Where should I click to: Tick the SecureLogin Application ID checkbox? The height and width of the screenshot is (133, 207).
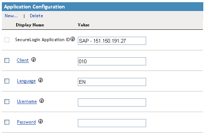point(7,40)
